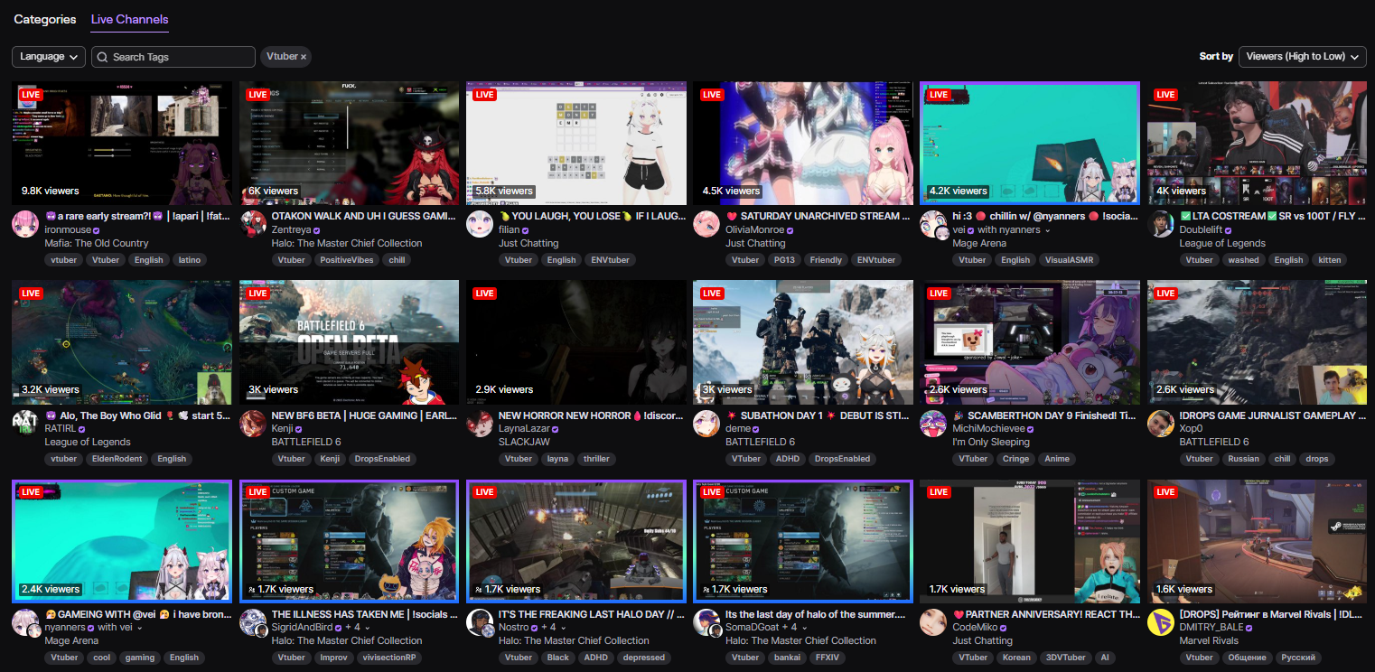Switch to the Categories tab
The width and height of the screenshot is (1375, 672).
click(45, 19)
